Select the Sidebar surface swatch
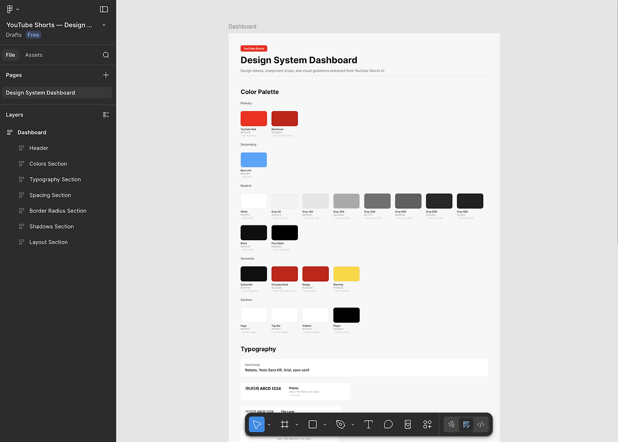Image resolution: width=618 pixels, height=442 pixels. 316,315
